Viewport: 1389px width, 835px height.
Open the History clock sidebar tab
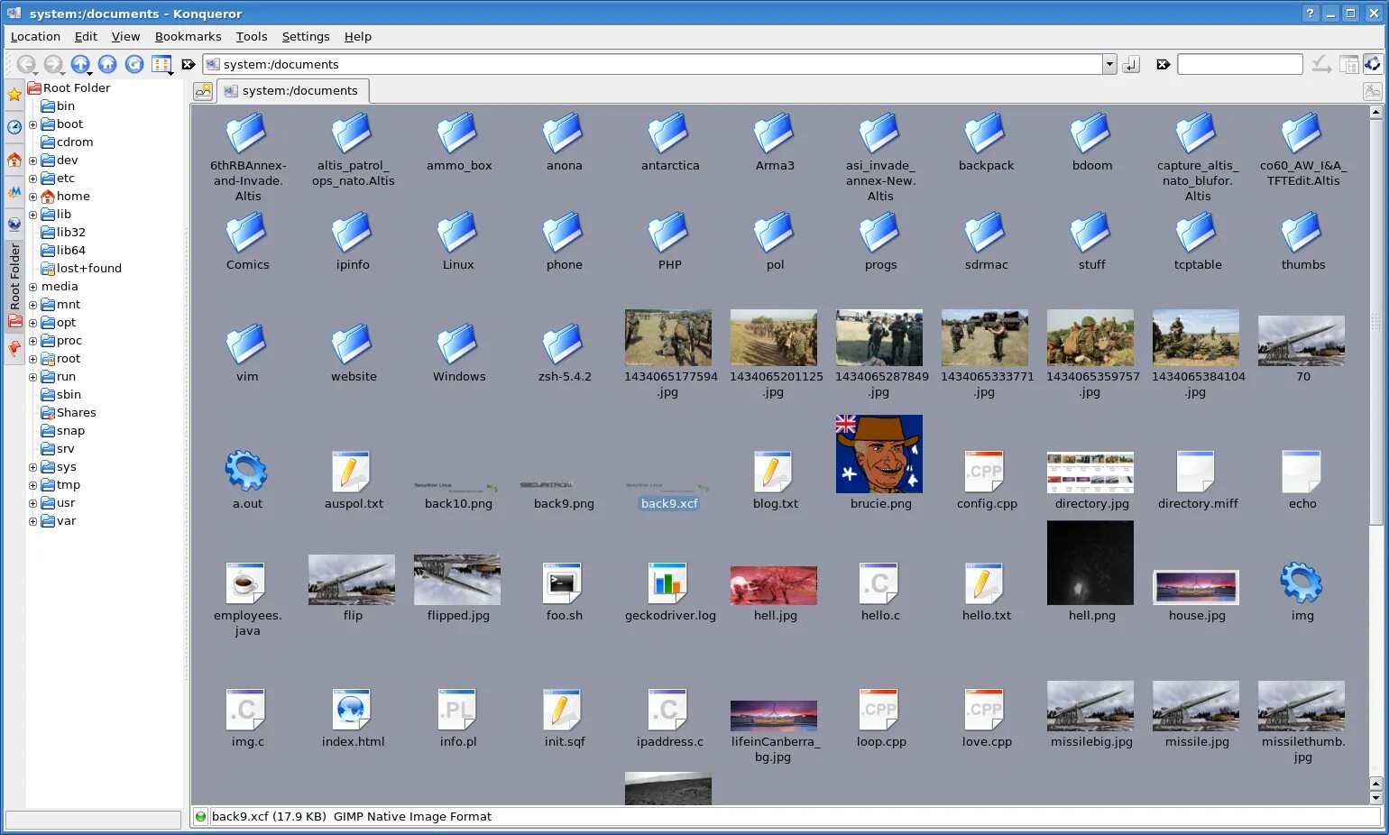click(14, 127)
